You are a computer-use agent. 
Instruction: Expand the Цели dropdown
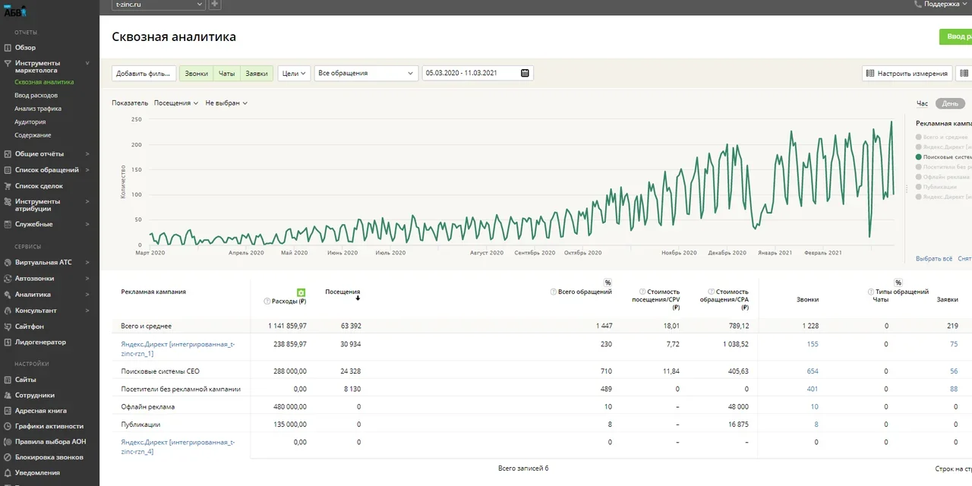tap(294, 74)
